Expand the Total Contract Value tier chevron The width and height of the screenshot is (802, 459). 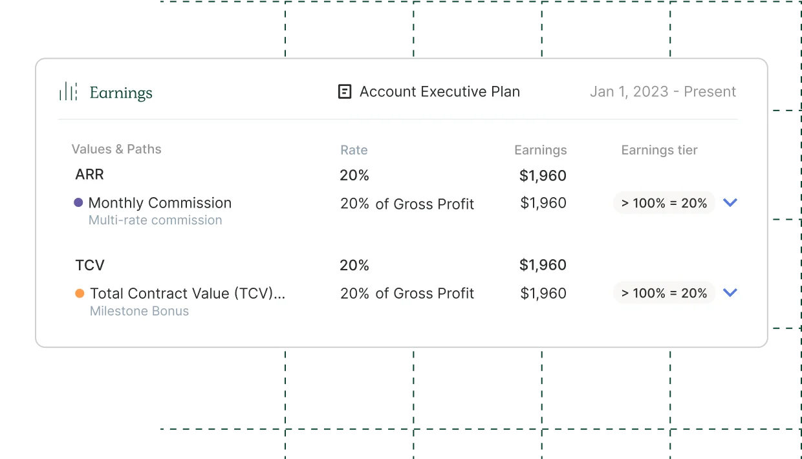coord(730,293)
